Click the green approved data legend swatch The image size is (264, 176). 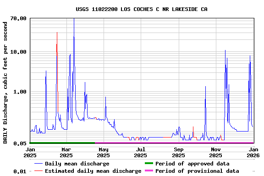[149, 163]
